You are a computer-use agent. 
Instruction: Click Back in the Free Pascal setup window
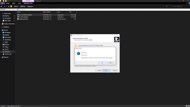[x=99, y=70]
